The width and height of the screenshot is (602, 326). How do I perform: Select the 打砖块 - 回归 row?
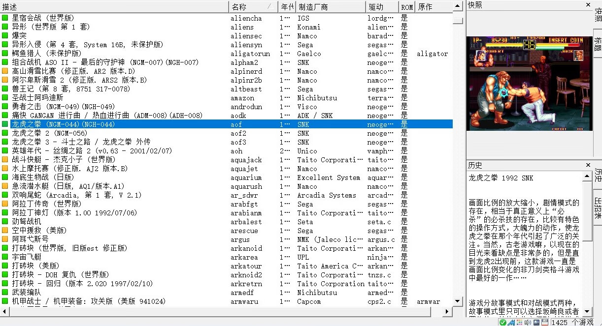pyautogui.click(x=226, y=284)
